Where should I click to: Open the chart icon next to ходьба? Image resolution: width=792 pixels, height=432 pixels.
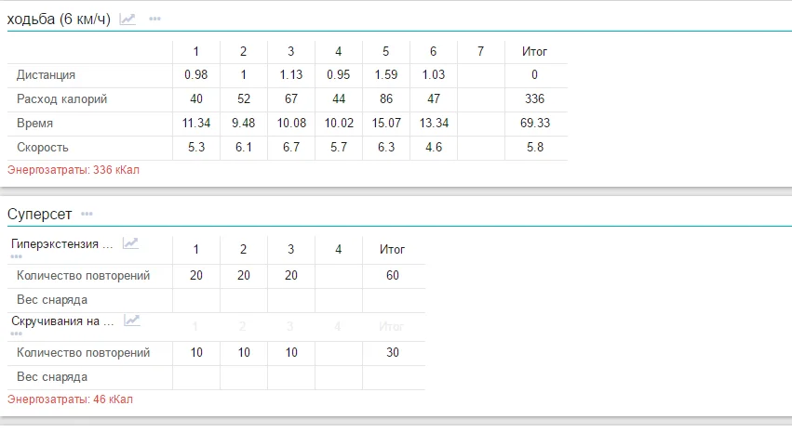128,19
